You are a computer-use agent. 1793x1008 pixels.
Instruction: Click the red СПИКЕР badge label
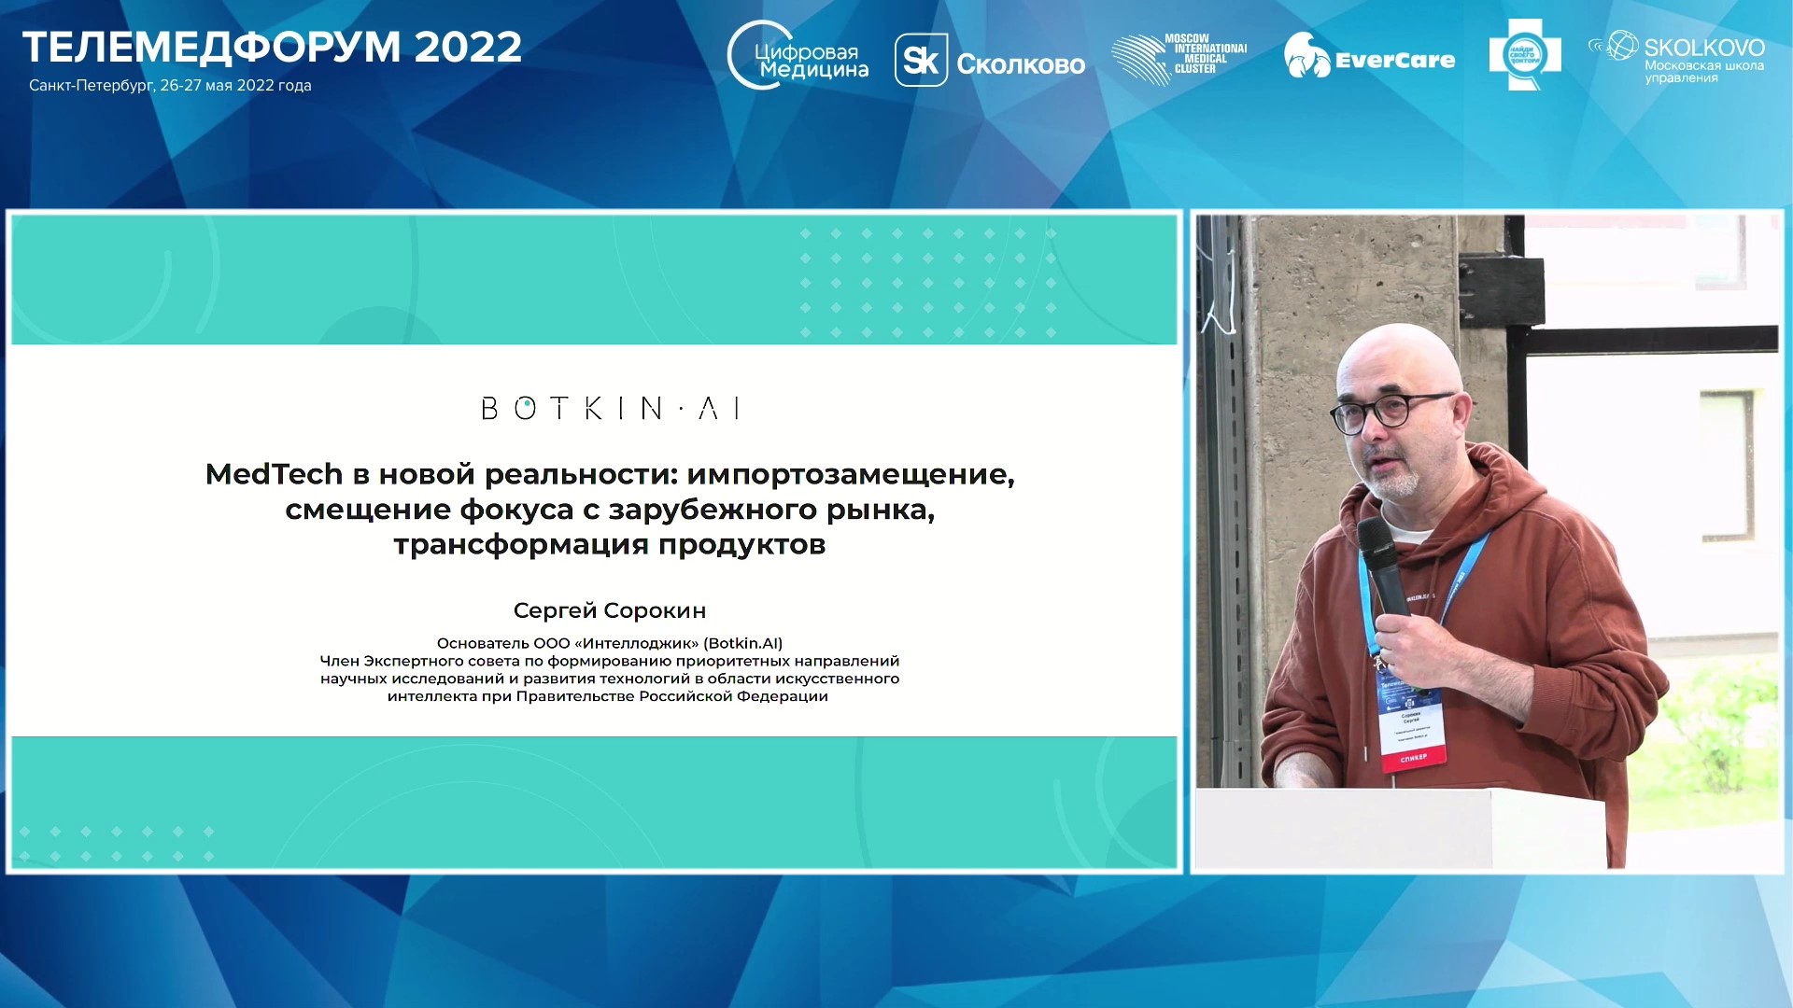point(1413,758)
